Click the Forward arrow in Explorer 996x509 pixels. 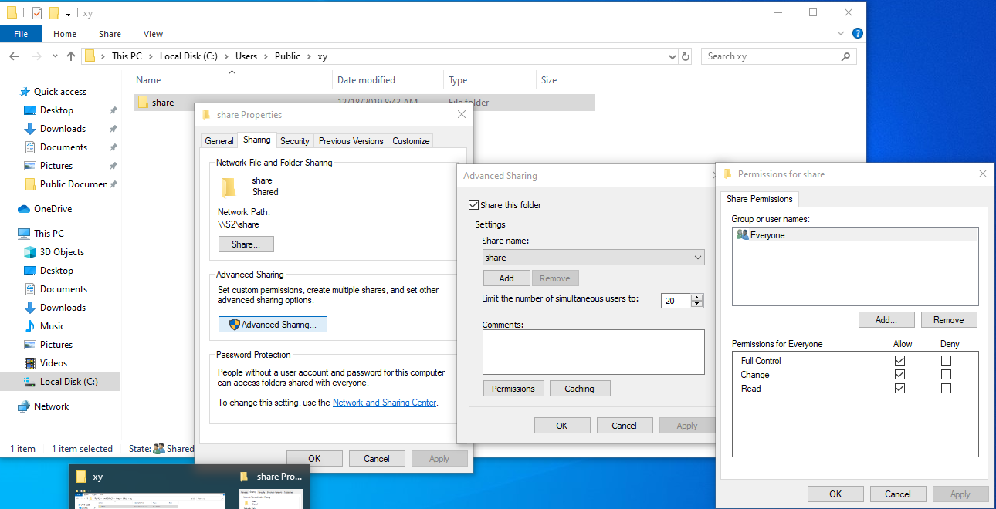point(36,56)
